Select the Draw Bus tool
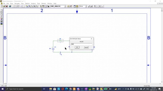 point(43,6)
